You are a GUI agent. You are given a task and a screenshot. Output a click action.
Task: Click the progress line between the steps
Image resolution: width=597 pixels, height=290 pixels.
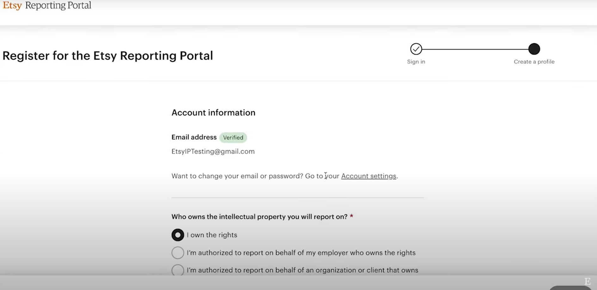(x=475, y=49)
